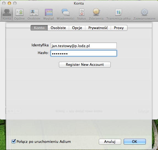Switch to the Konto tab
The width and height of the screenshot is (158, 150).
tap(39, 28)
